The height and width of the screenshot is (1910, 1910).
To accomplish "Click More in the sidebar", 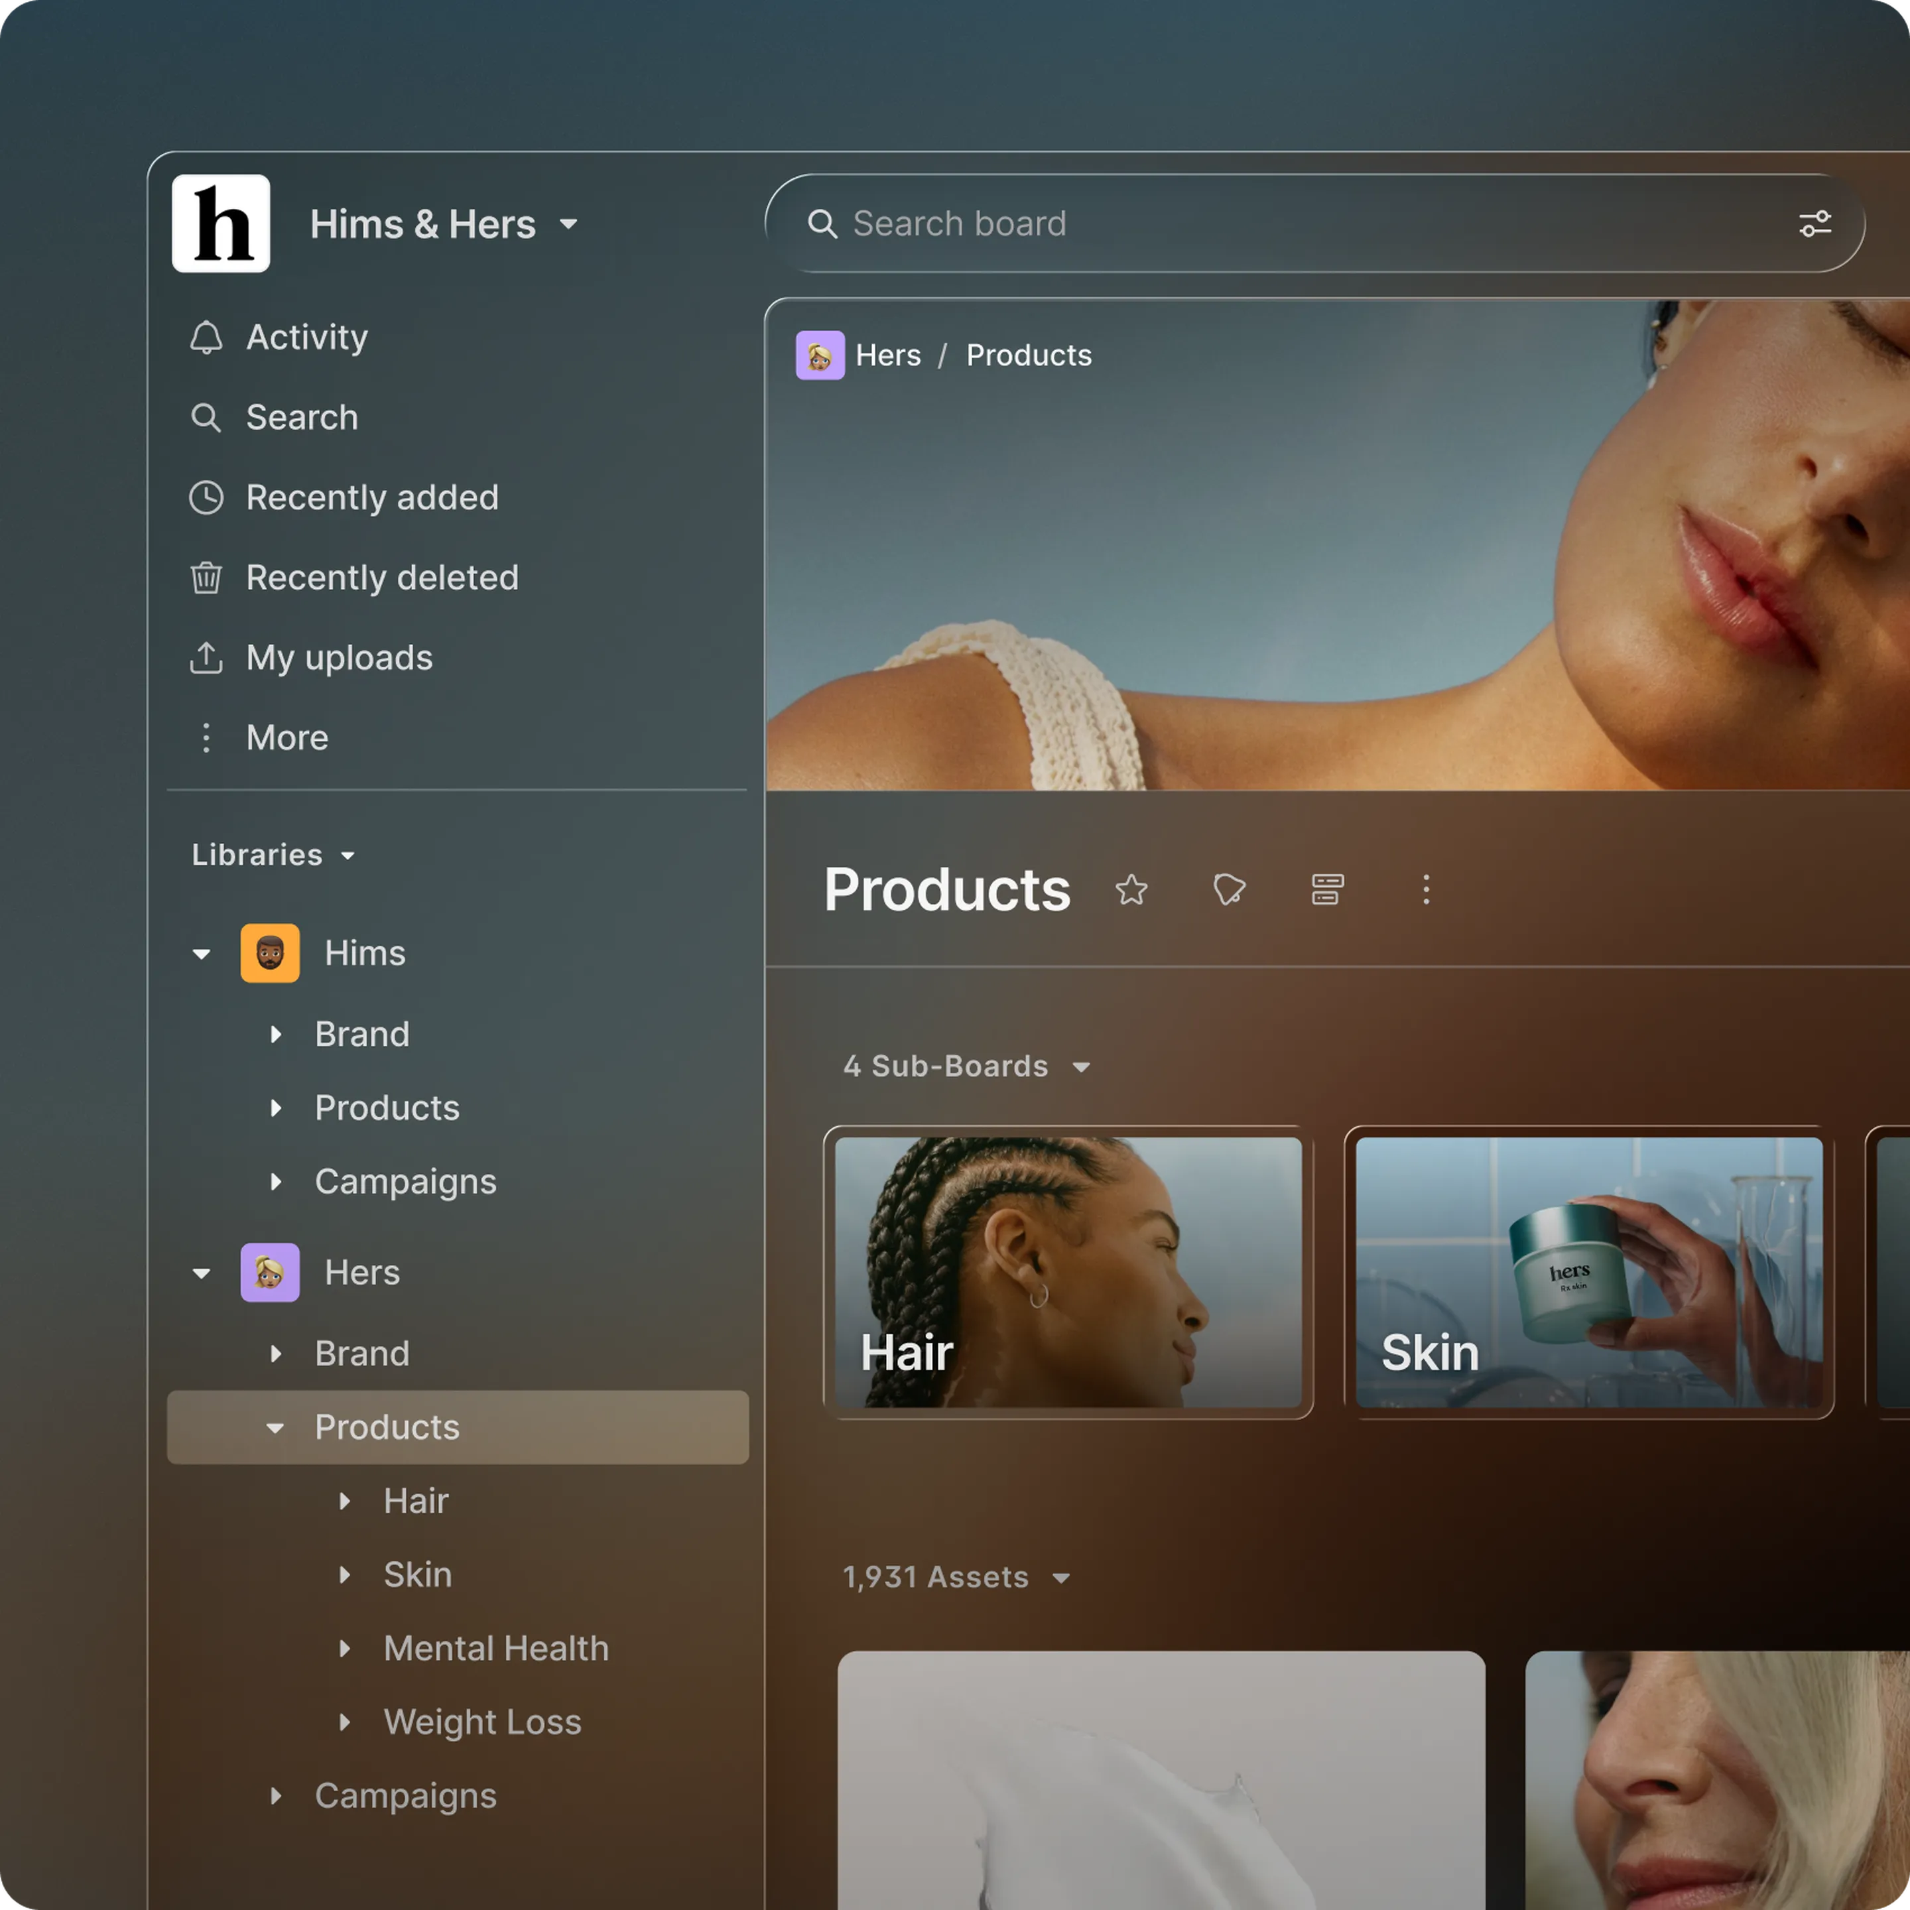I will click(x=286, y=737).
